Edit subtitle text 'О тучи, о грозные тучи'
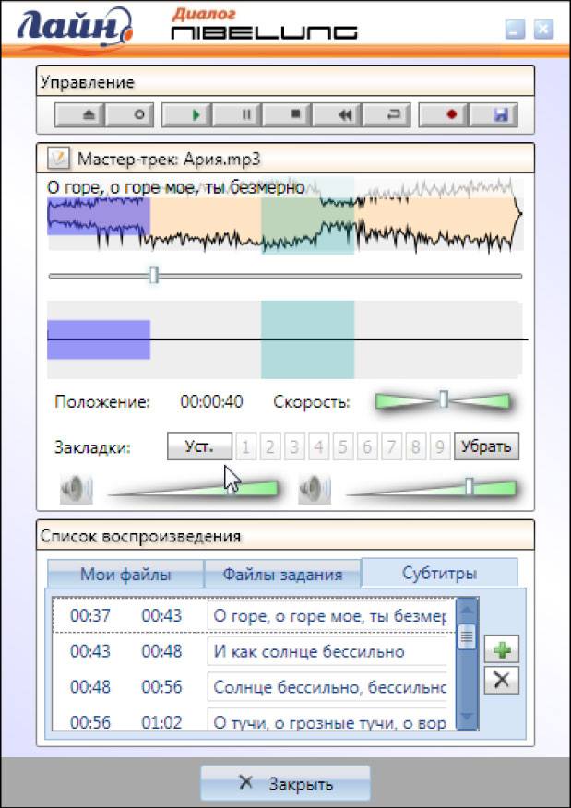 click(327, 720)
